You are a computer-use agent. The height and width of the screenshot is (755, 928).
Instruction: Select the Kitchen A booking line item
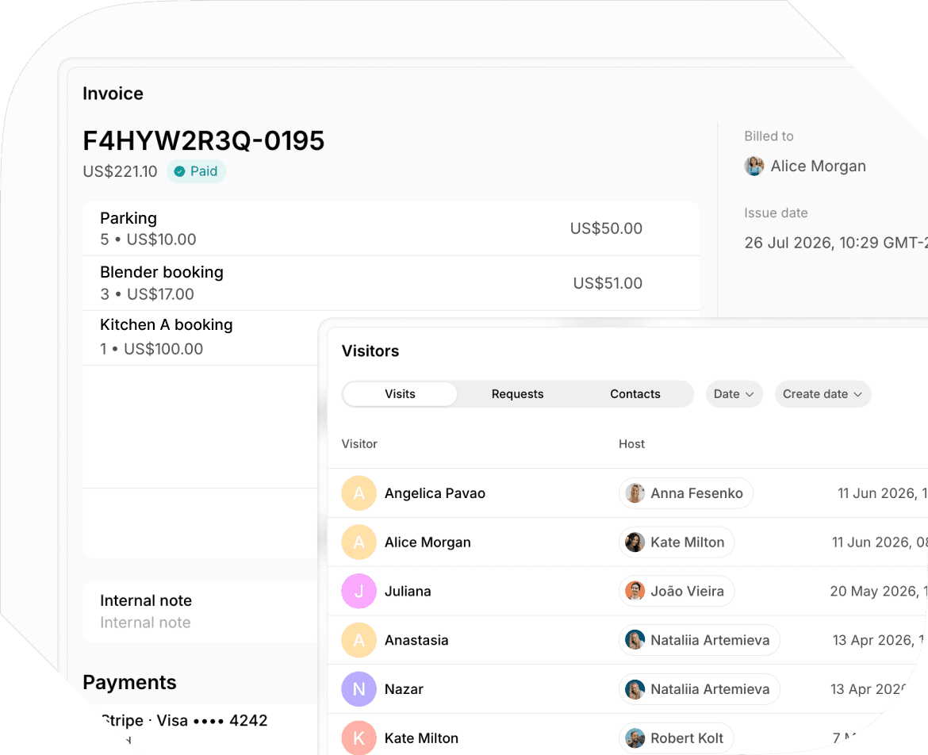click(201, 337)
